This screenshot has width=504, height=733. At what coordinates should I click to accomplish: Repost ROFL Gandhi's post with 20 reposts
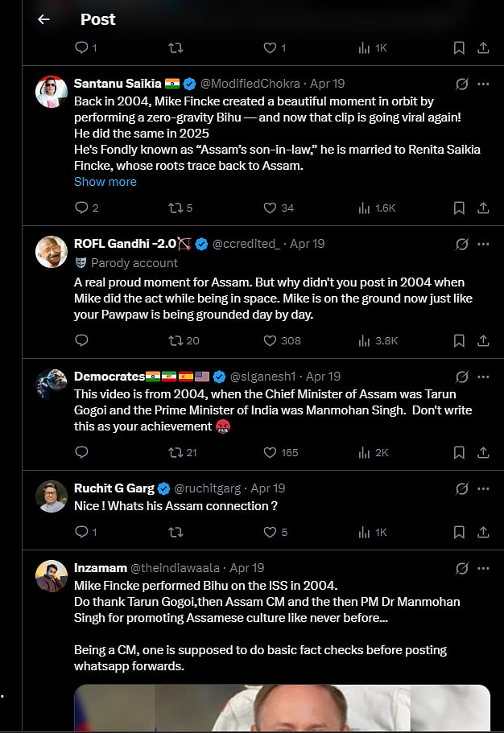click(x=176, y=340)
